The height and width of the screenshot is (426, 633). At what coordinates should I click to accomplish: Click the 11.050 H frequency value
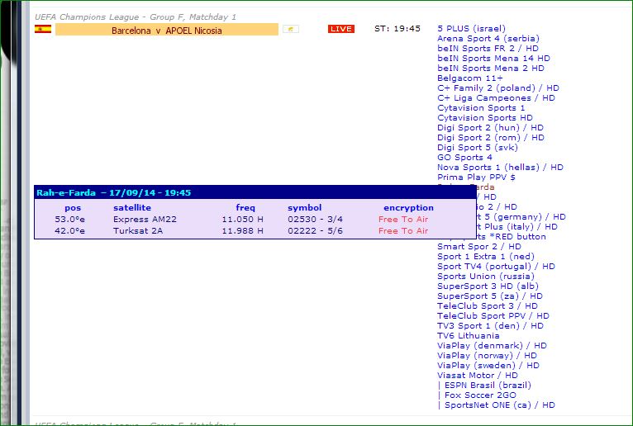(x=243, y=219)
